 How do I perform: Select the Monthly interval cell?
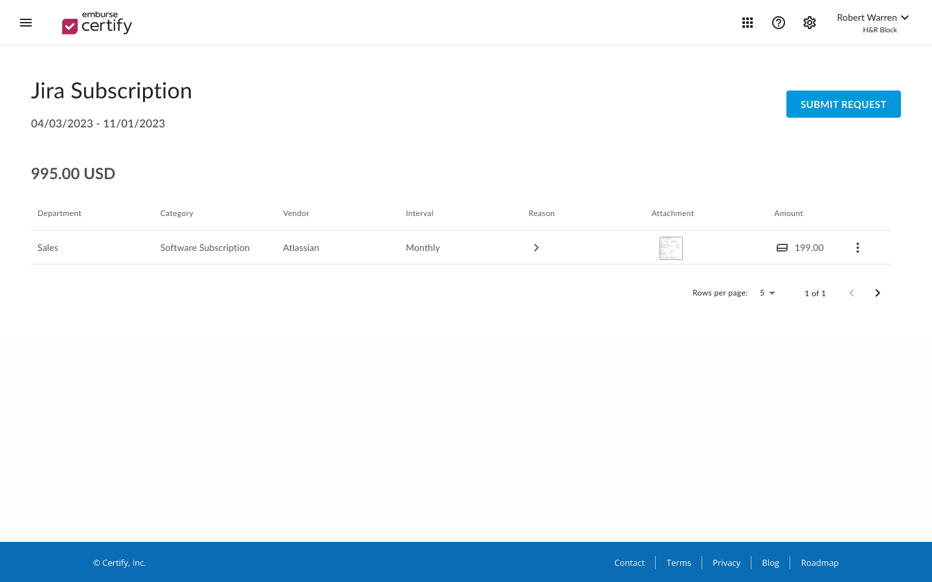click(x=423, y=248)
